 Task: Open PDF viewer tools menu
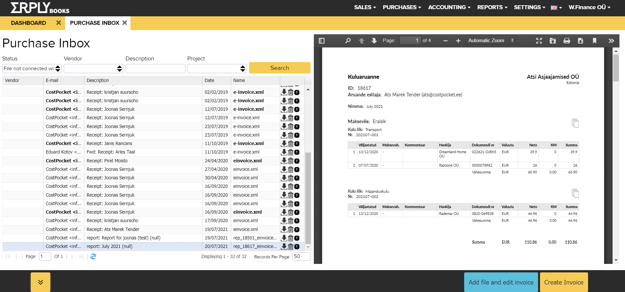611,41
